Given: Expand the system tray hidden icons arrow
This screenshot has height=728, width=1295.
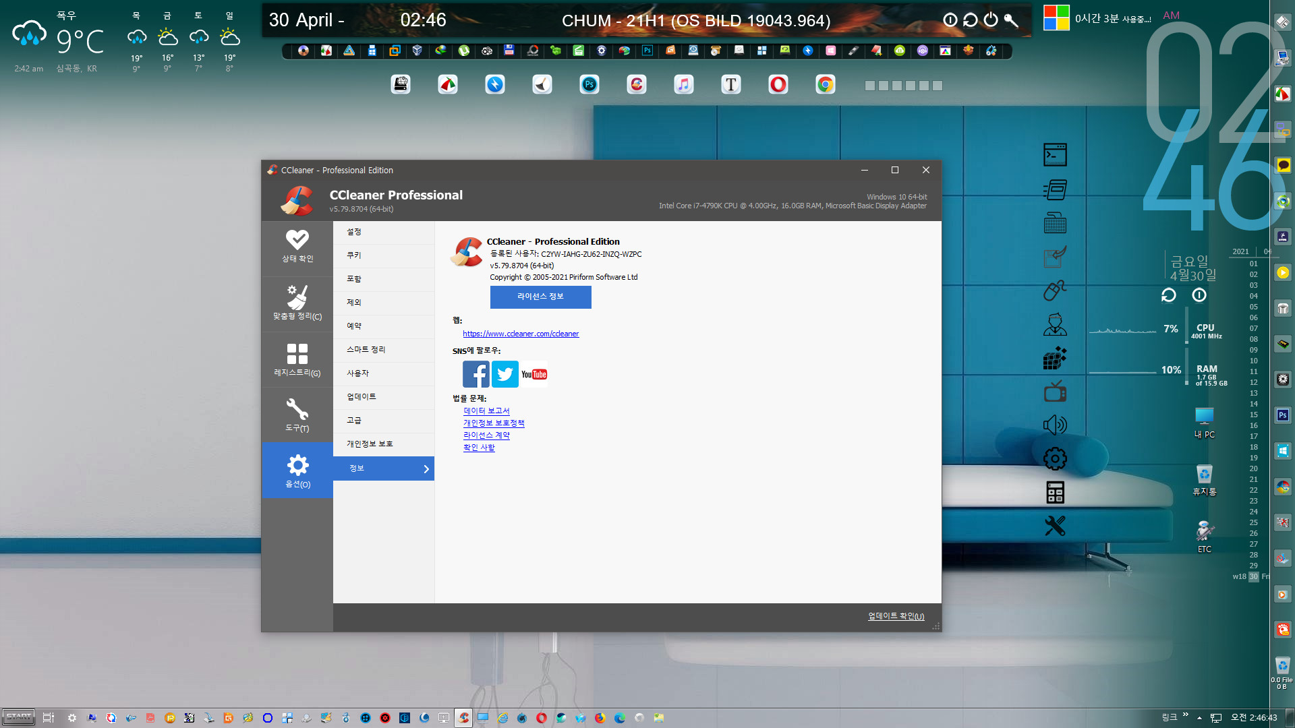Looking at the screenshot, I should pyautogui.click(x=1200, y=718).
